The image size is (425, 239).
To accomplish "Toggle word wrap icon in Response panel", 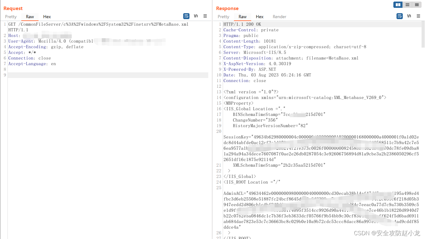I will pyautogui.click(x=400, y=16).
